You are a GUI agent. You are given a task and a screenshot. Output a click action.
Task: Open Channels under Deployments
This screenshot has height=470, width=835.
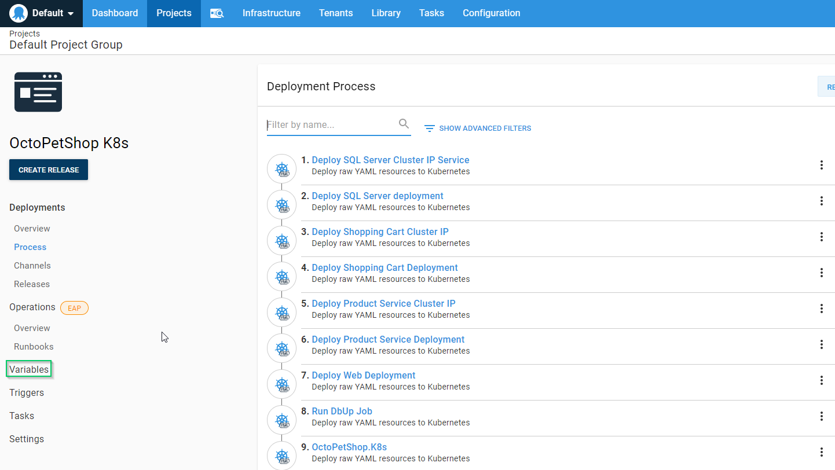tap(32, 266)
